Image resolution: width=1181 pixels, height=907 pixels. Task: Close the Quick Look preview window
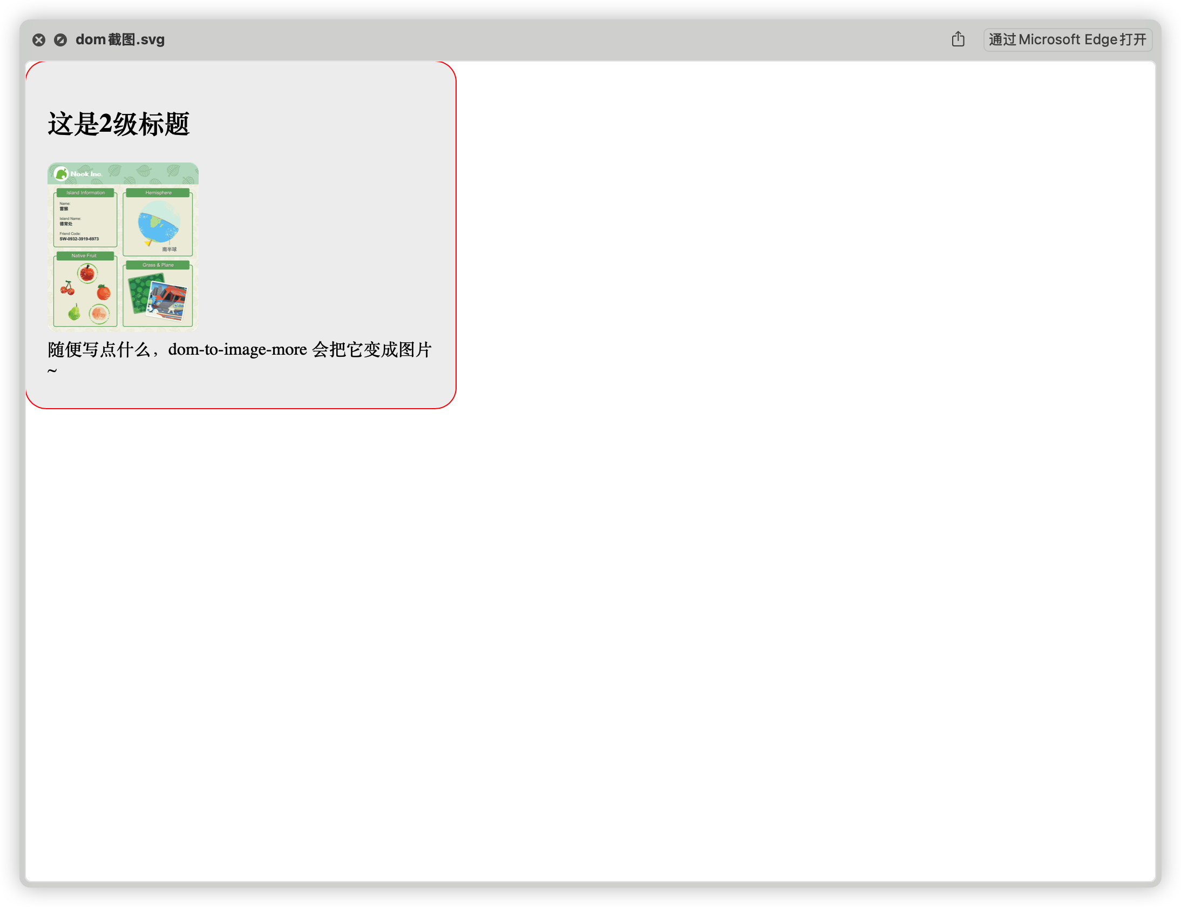[x=39, y=40]
